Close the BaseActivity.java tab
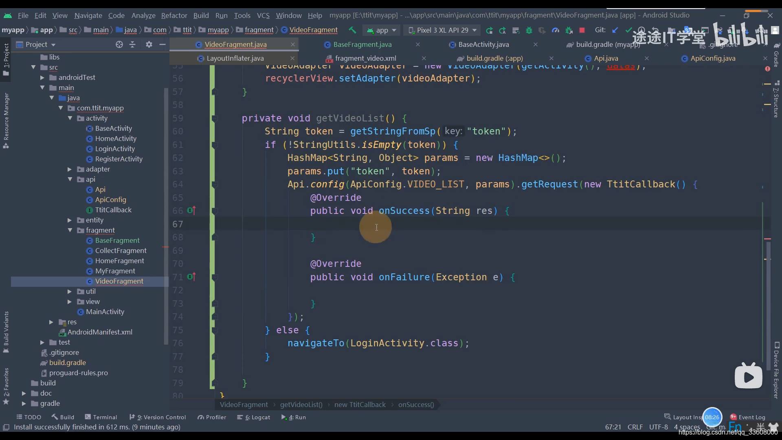 point(535,44)
